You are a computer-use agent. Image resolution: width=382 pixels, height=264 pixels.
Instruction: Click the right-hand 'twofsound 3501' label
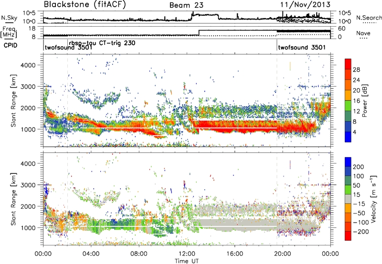[302, 47]
